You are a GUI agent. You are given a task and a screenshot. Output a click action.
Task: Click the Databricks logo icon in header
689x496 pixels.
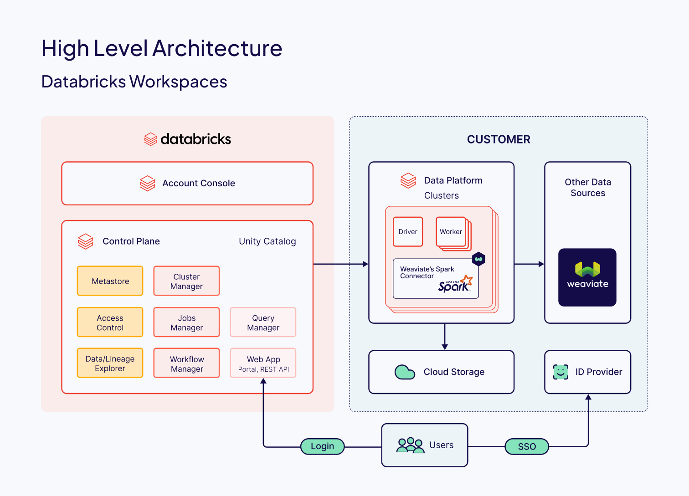[x=151, y=139]
